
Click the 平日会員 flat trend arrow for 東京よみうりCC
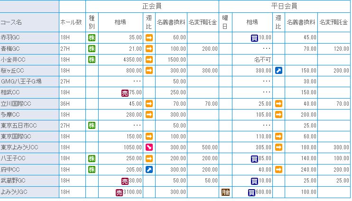coord(278,147)
